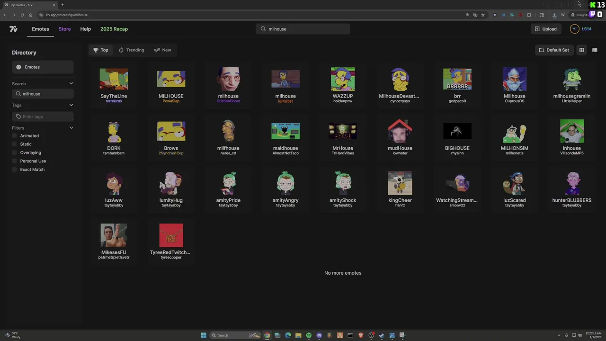
Task: Open the hunterBLUBBERS emote
Action: click(571, 189)
